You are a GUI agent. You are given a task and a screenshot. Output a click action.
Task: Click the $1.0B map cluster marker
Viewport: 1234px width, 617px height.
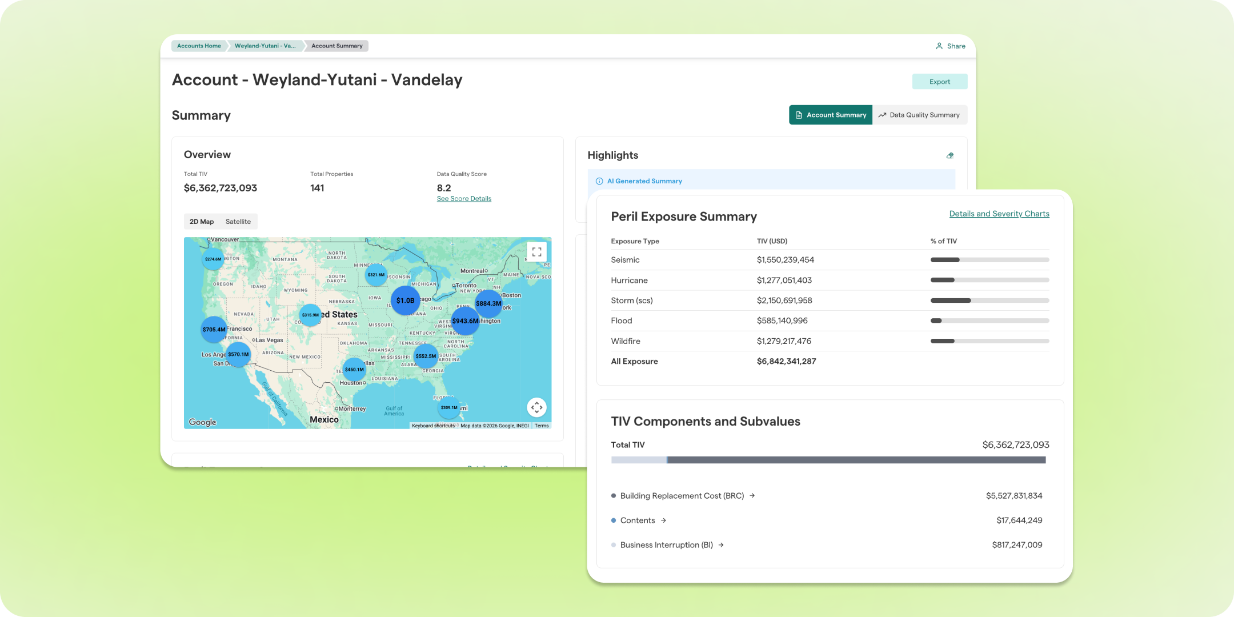tap(406, 301)
